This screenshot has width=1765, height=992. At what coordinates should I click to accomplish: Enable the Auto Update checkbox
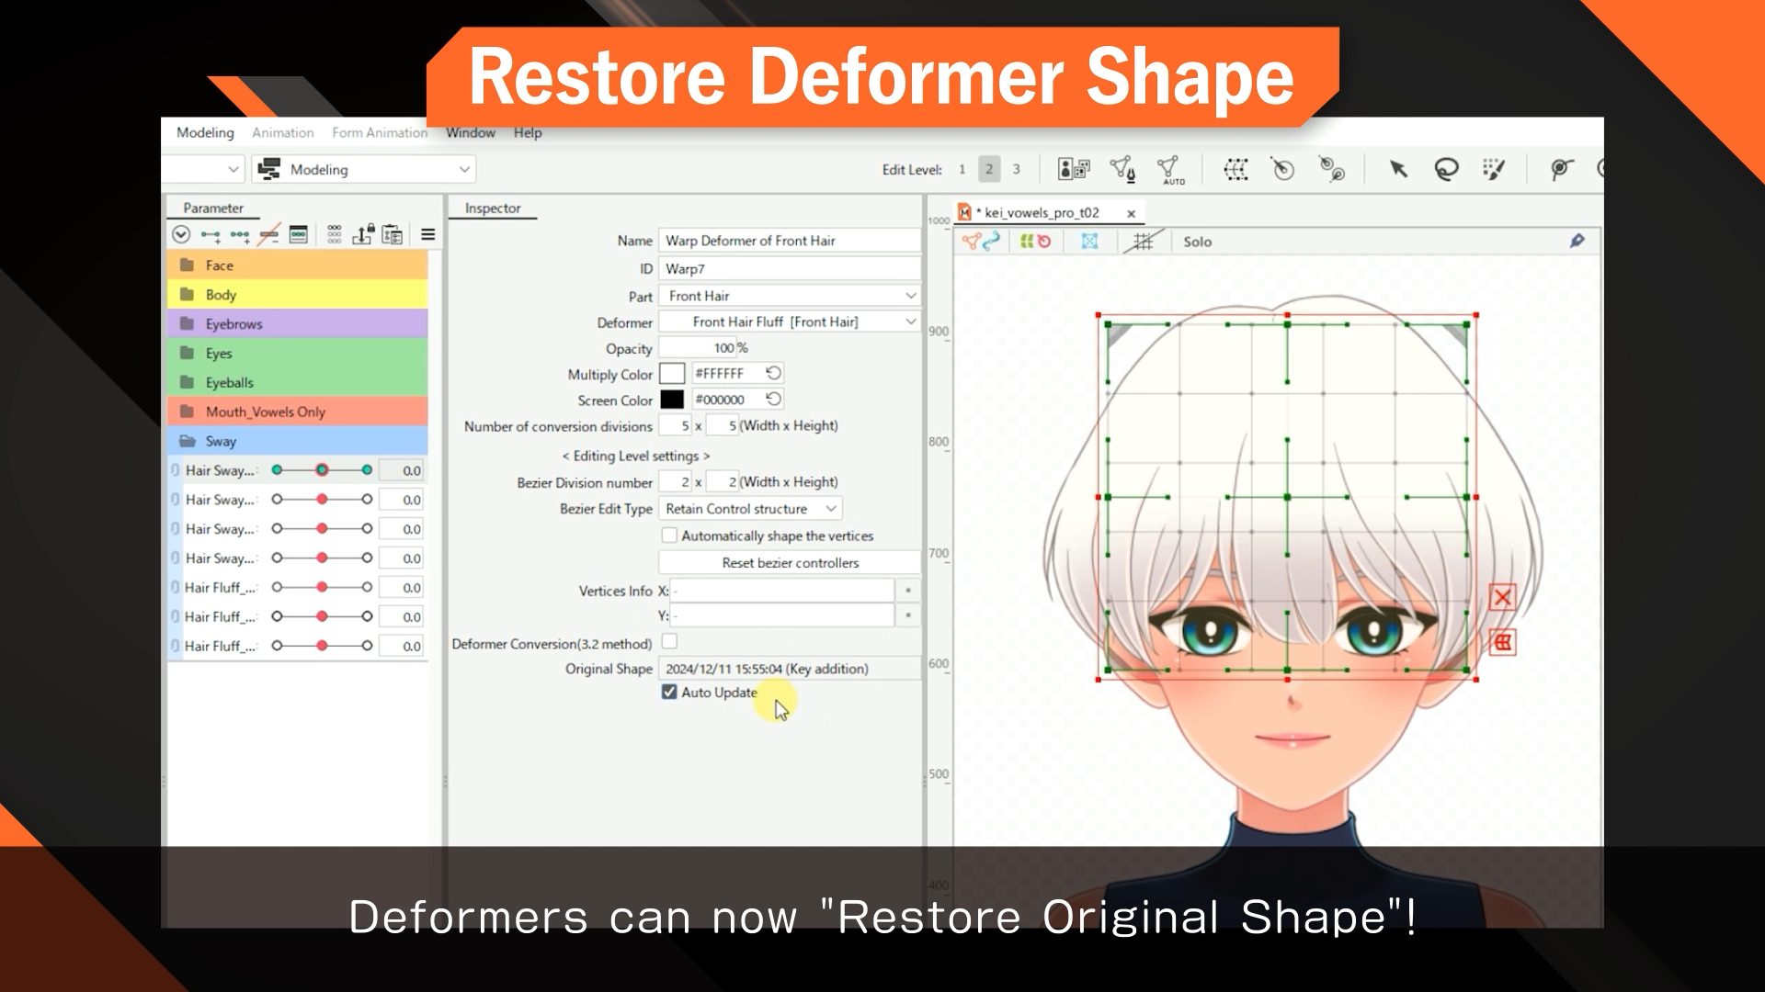pyautogui.click(x=669, y=693)
